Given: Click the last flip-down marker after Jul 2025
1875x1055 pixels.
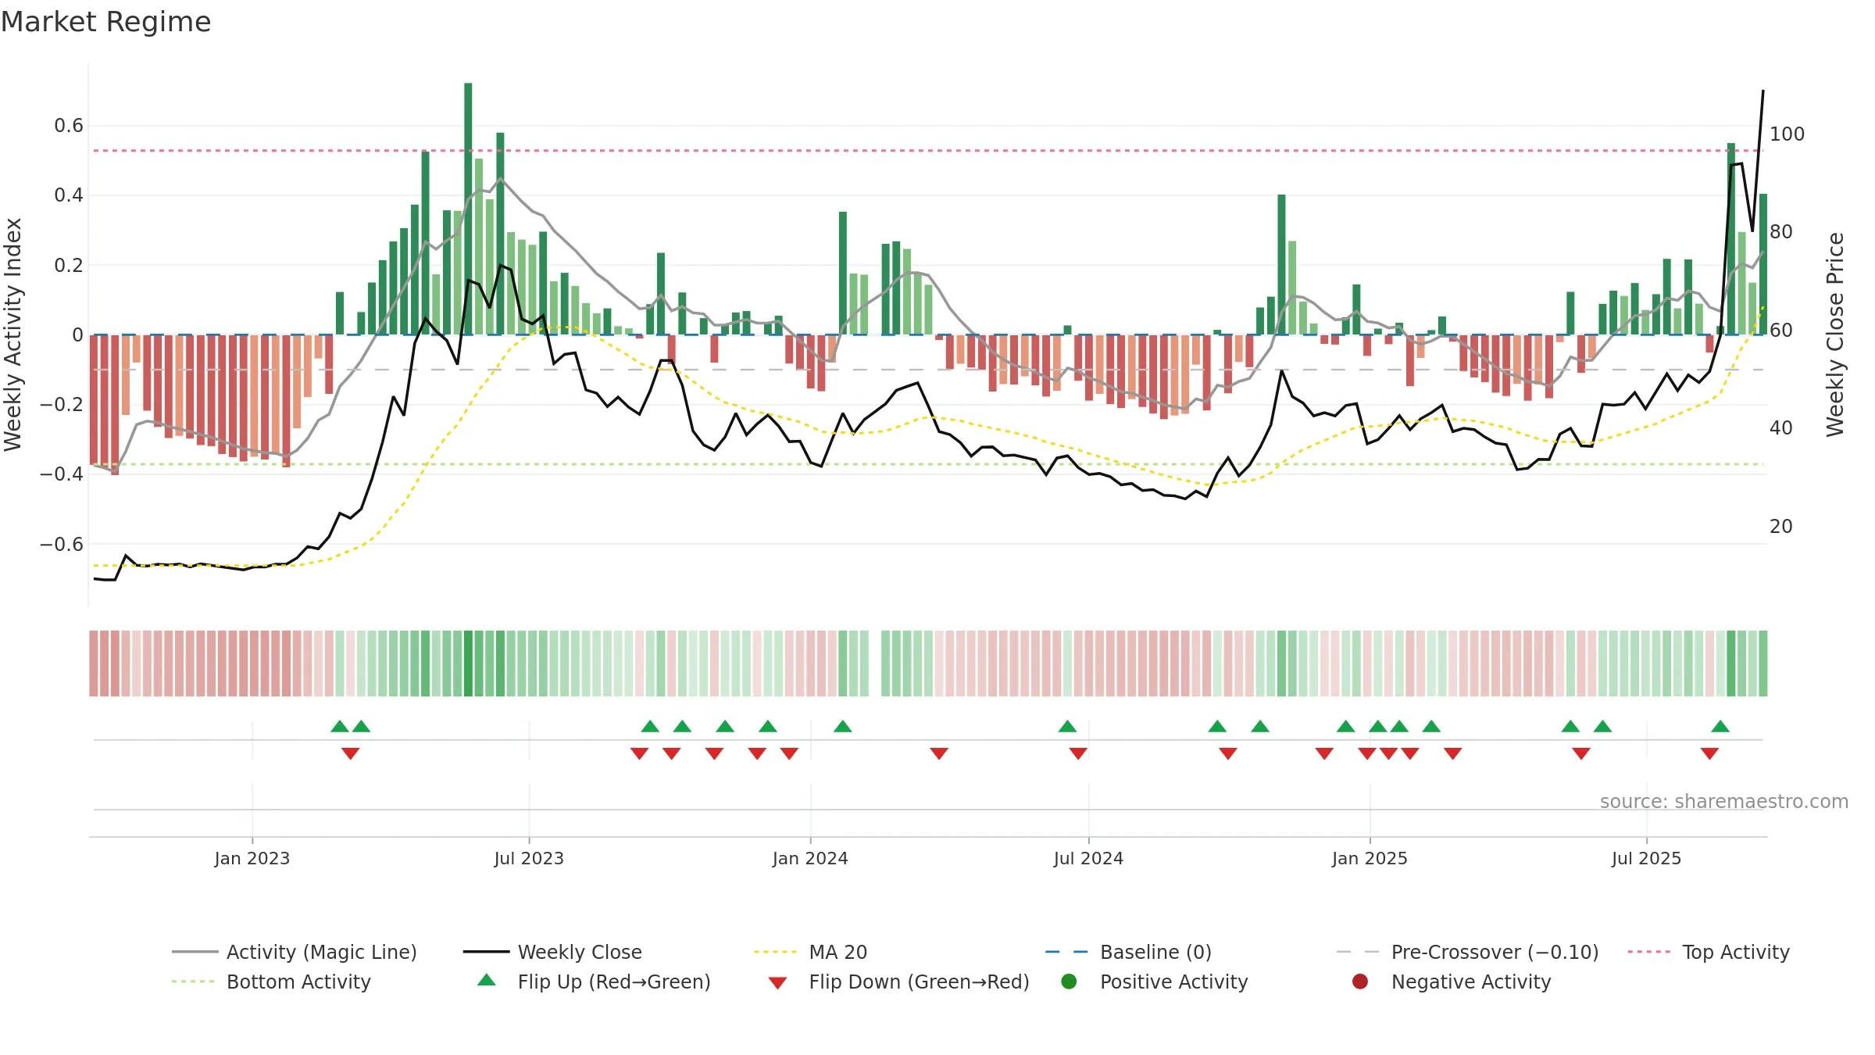Looking at the screenshot, I should click(1709, 753).
